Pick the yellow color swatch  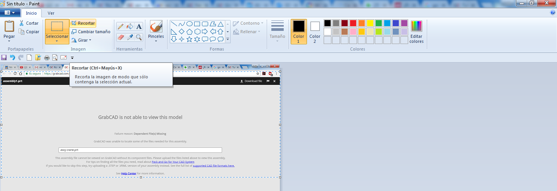(x=370, y=23)
